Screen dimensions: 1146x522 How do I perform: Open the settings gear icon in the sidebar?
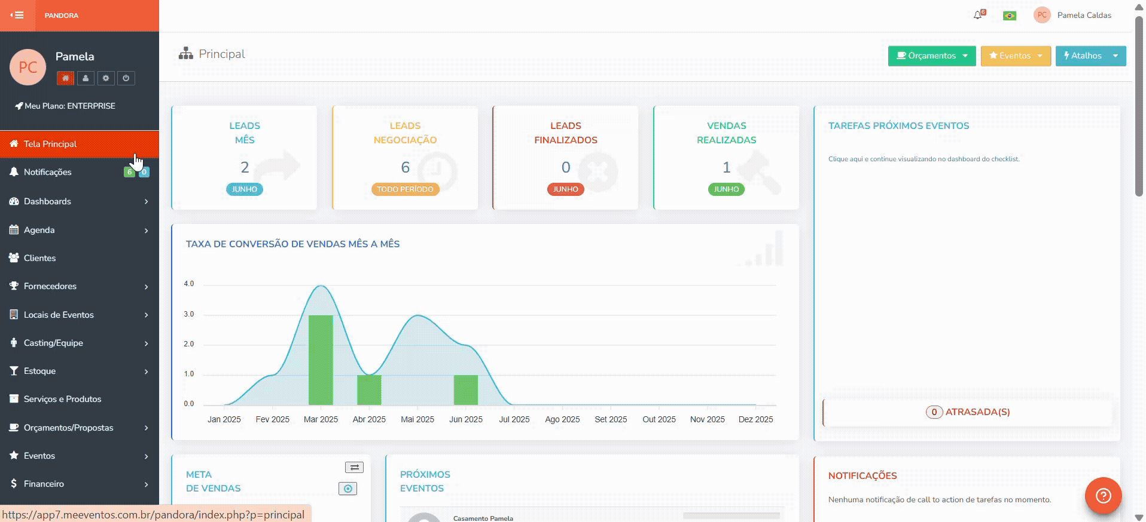pos(106,78)
